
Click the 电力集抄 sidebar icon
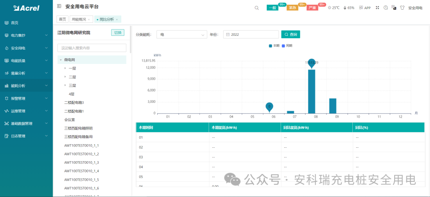pos(7,36)
